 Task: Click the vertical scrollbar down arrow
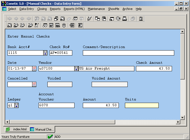click(182, 117)
